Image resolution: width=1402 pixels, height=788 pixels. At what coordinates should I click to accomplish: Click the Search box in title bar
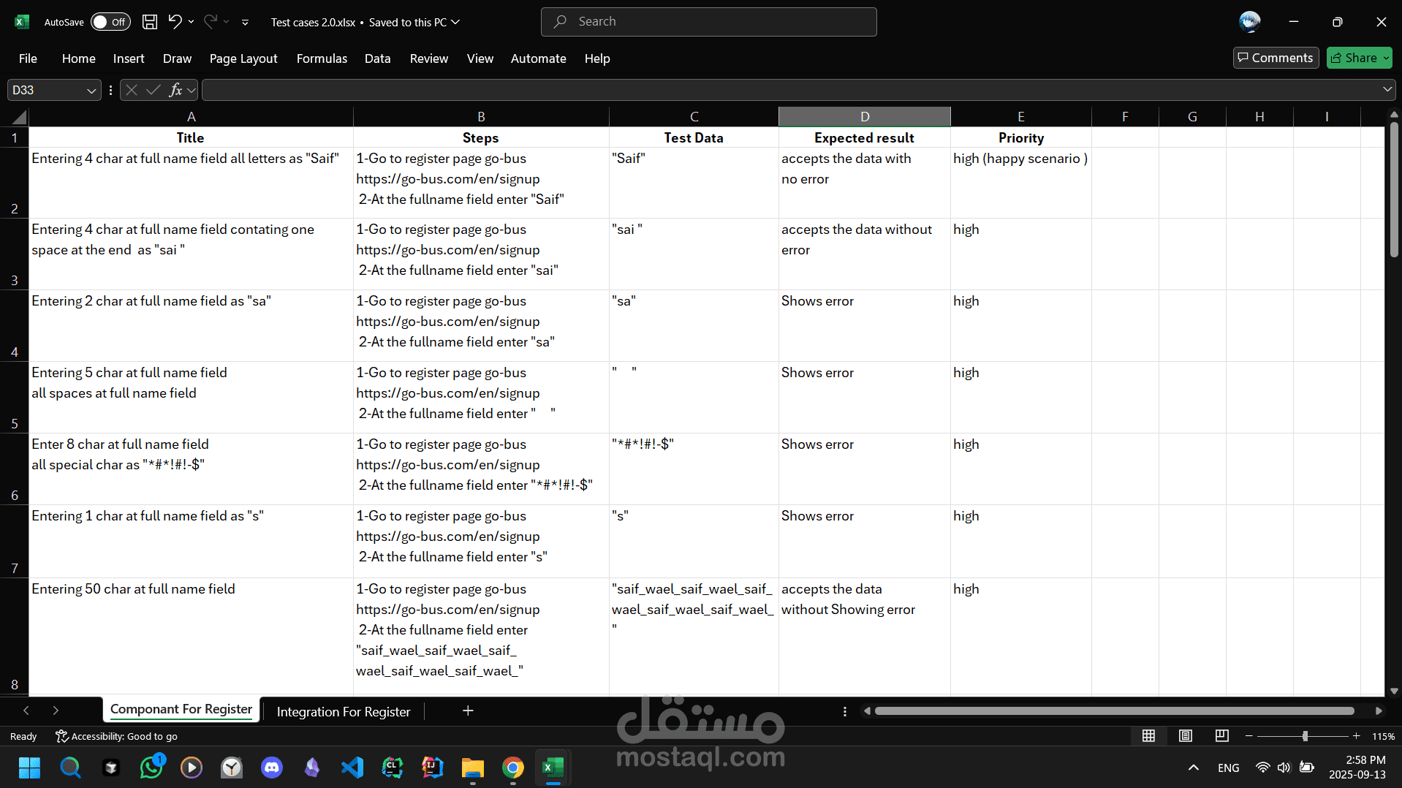708,22
